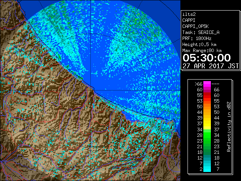Pick the yellow 37–39 dBZ legend swatch

click(x=207, y=124)
